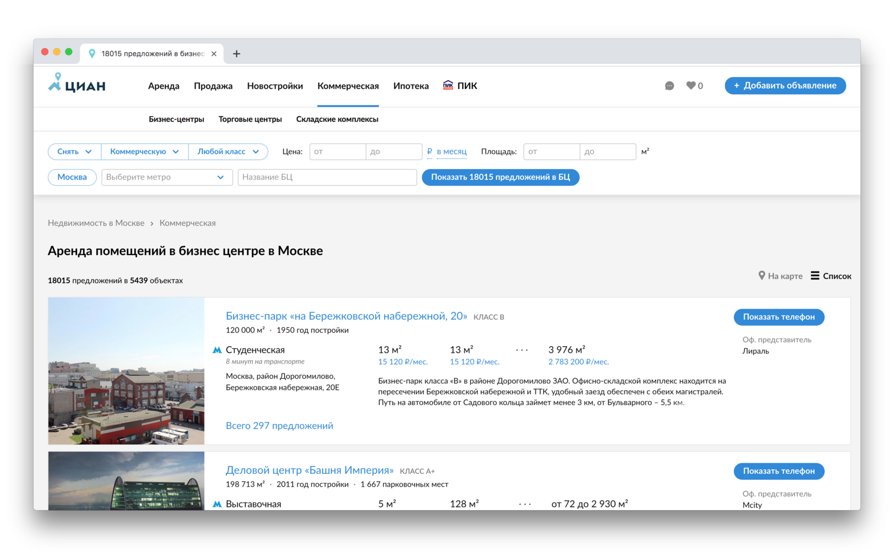Open the Коммерческая menu
Viewport: 894px width, 558px height.
point(348,86)
